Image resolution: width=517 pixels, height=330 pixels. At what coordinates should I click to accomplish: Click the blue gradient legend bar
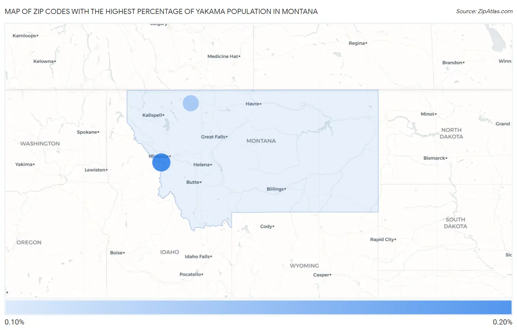tap(258, 307)
